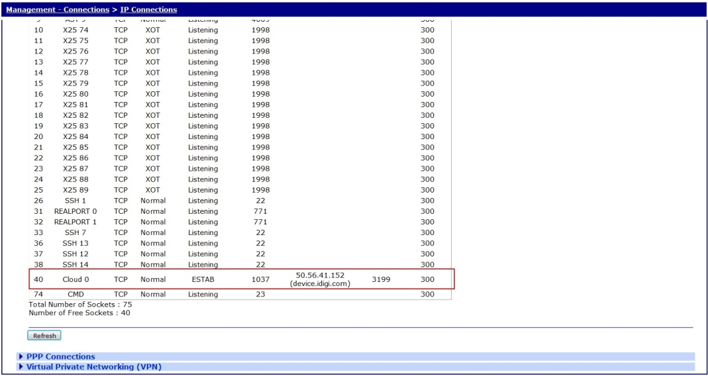708x376 pixels.
Task: Click the Total Number of Sockets text
Action: tap(79, 305)
